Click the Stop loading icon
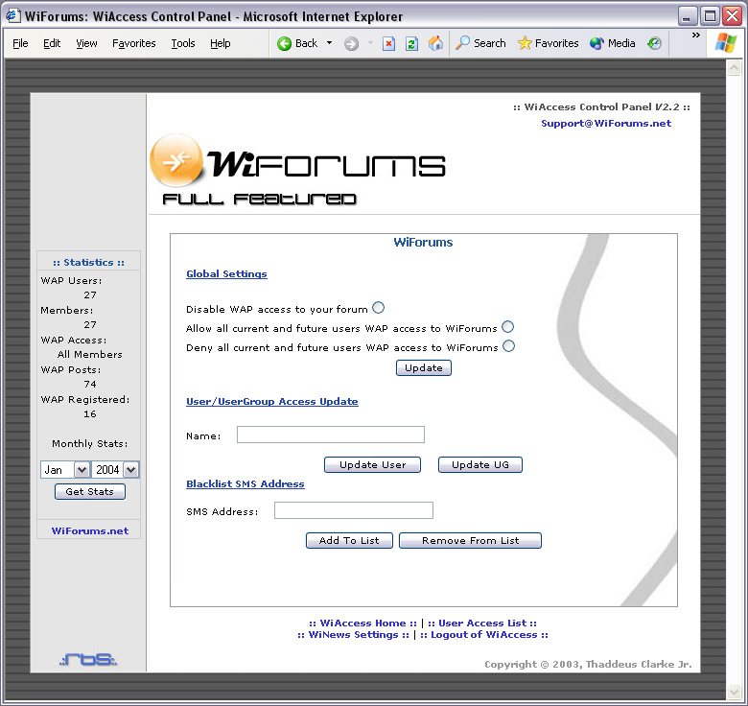The image size is (748, 706). coord(388,43)
